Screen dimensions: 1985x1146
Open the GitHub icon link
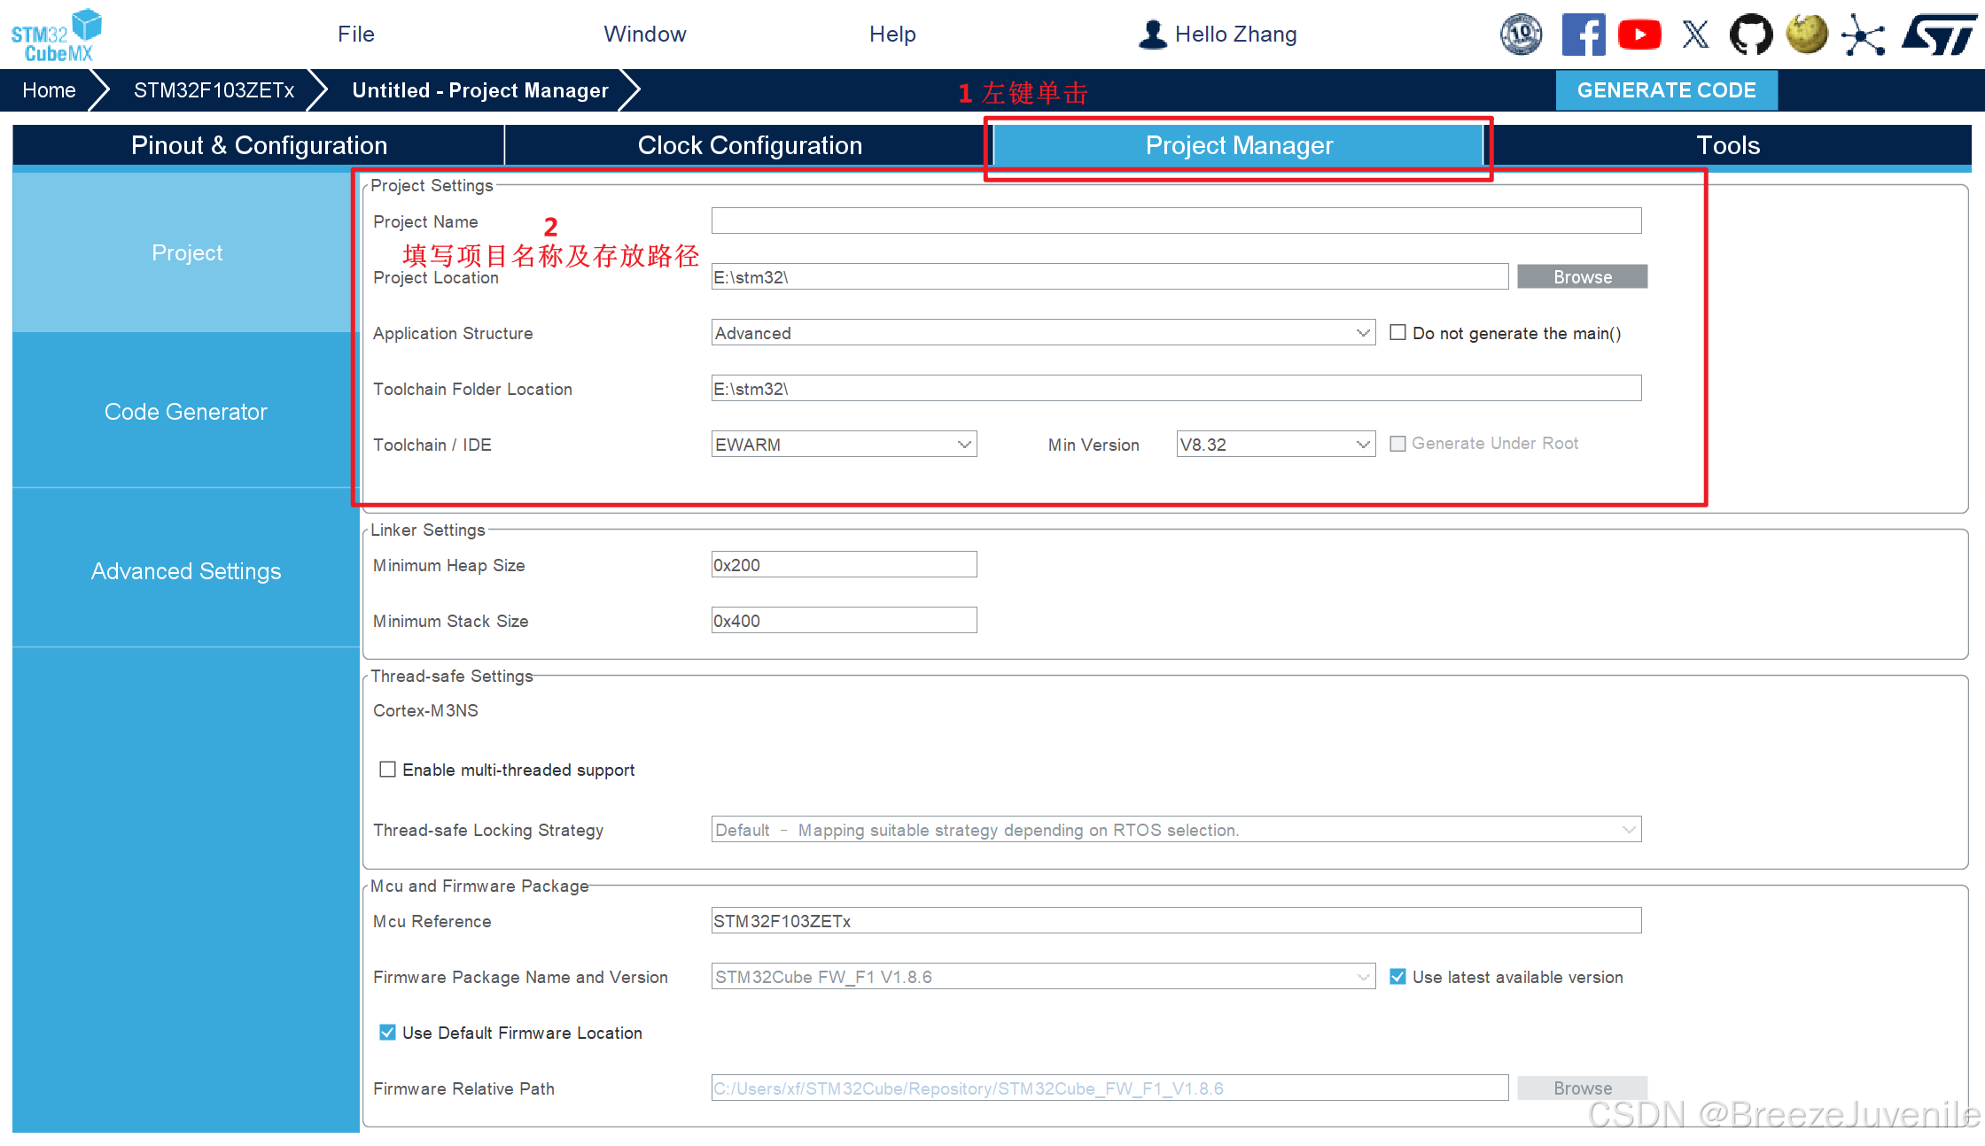[x=1751, y=35]
